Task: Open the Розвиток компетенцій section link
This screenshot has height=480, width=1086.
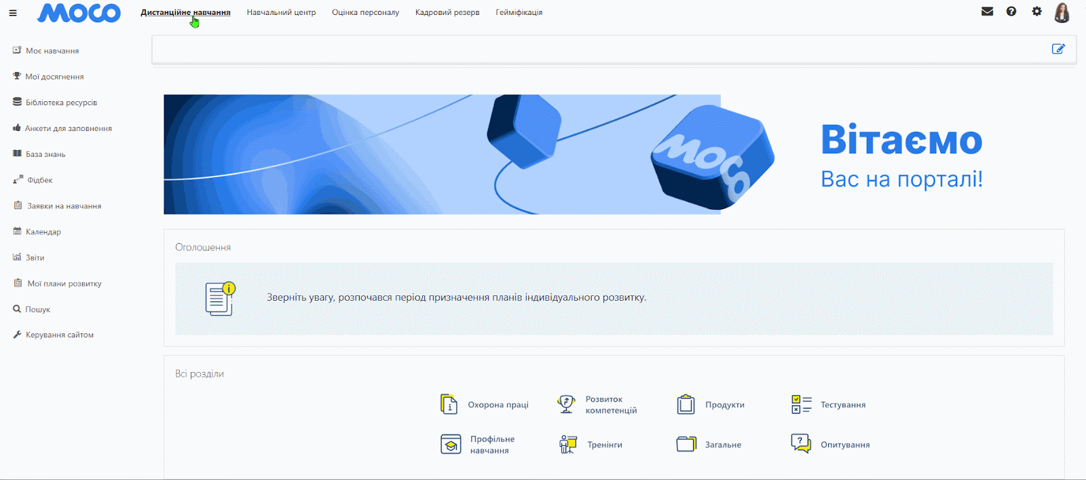Action: click(611, 405)
